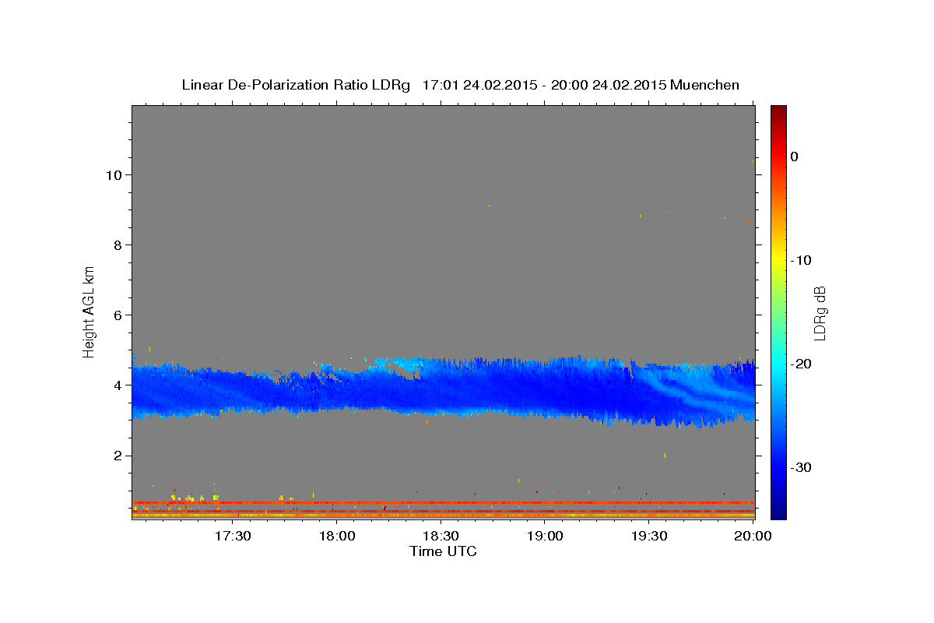Click the plot title 'Linear De-Polarization Ratio LDRg'

coord(296,85)
